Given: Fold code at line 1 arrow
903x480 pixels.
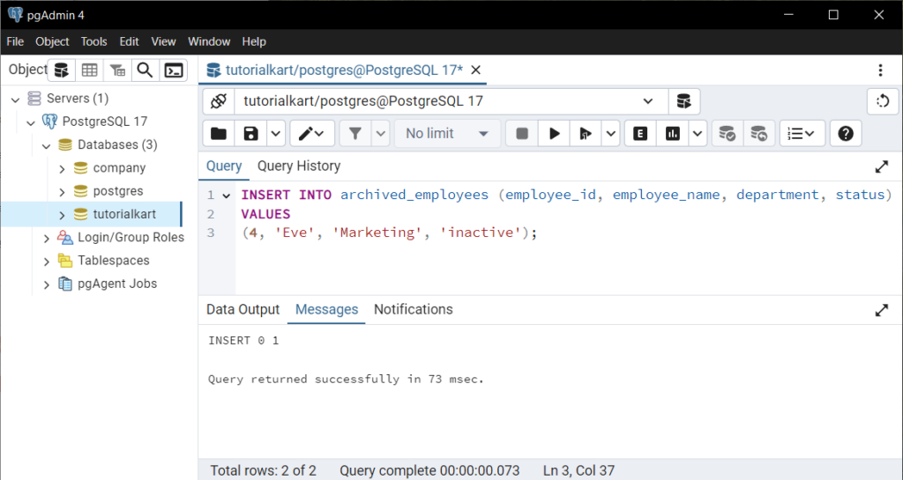Looking at the screenshot, I should (x=227, y=196).
